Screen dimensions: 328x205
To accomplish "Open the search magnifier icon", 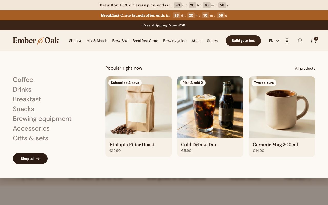I will tap(300, 41).
